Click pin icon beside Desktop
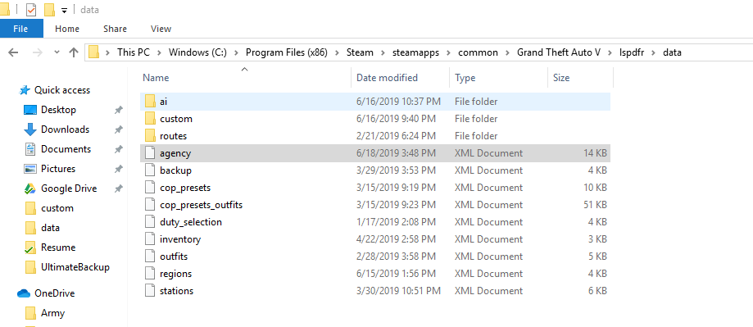 (x=118, y=110)
